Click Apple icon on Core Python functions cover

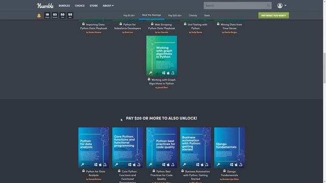[134, 165]
